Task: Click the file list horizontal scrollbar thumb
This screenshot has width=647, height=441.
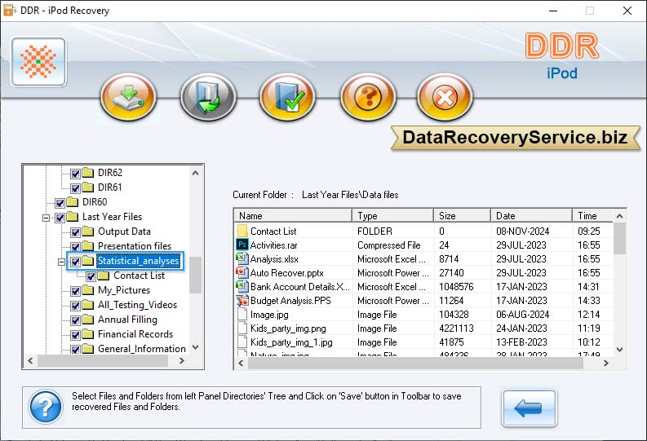Action: tap(415, 363)
